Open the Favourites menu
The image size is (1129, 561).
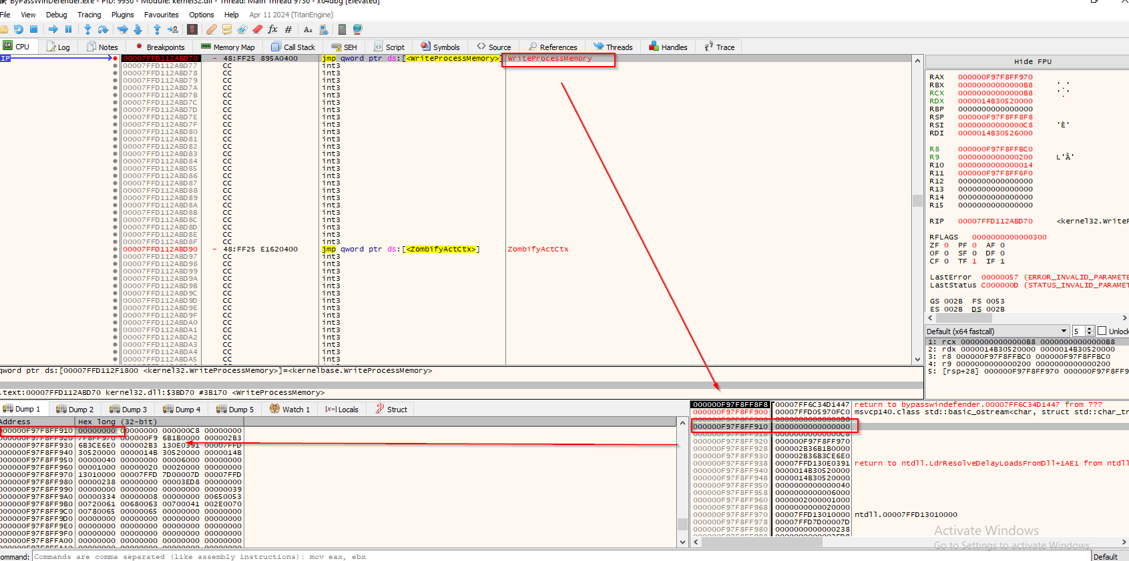pos(161,15)
